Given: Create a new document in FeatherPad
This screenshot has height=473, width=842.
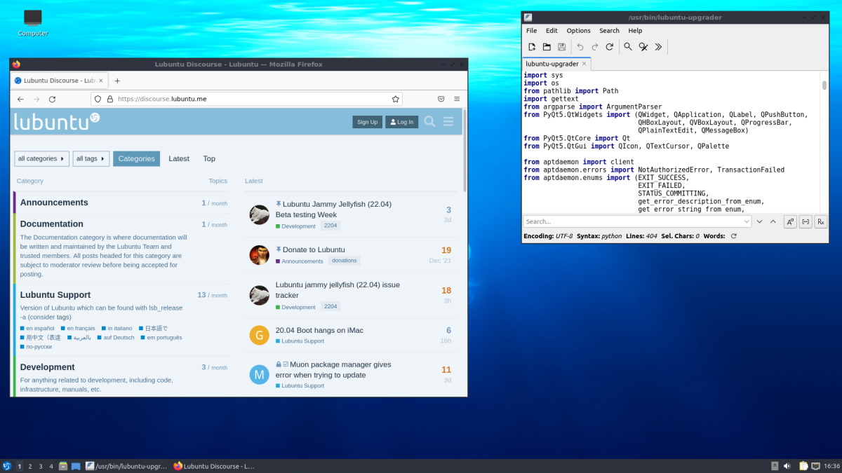Looking at the screenshot, I should click(x=532, y=46).
